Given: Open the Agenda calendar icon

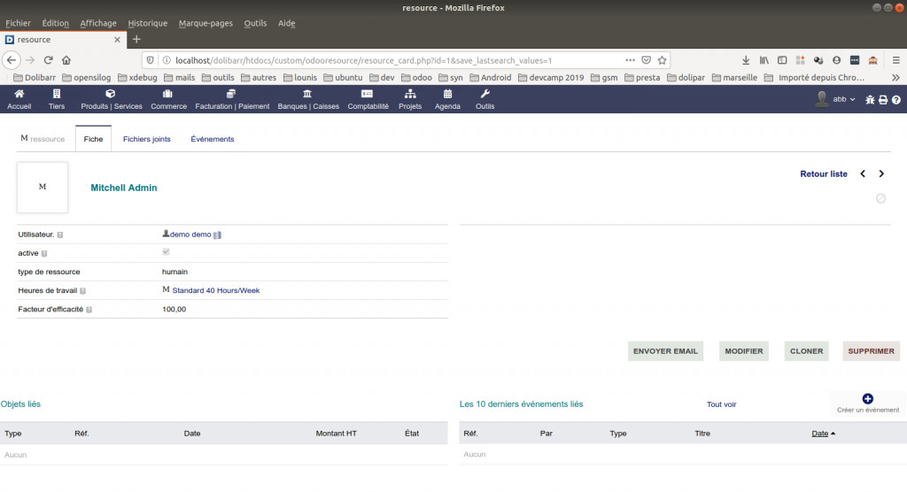Looking at the screenshot, I should [x=447, y=94].
